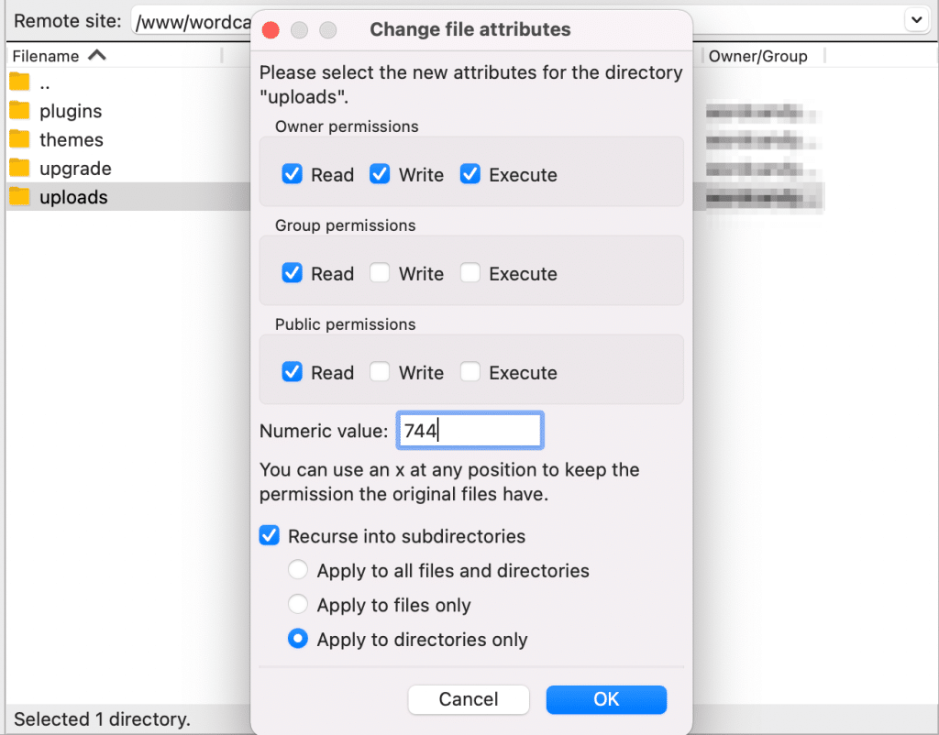The height and width of the screenshot is (735, 939).
Task: Open the Remote site dropdown
Action: (x=918, y=19)
